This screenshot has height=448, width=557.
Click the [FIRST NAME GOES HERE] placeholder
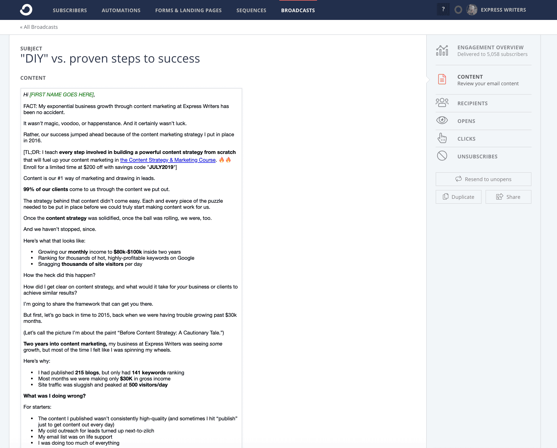62,95
